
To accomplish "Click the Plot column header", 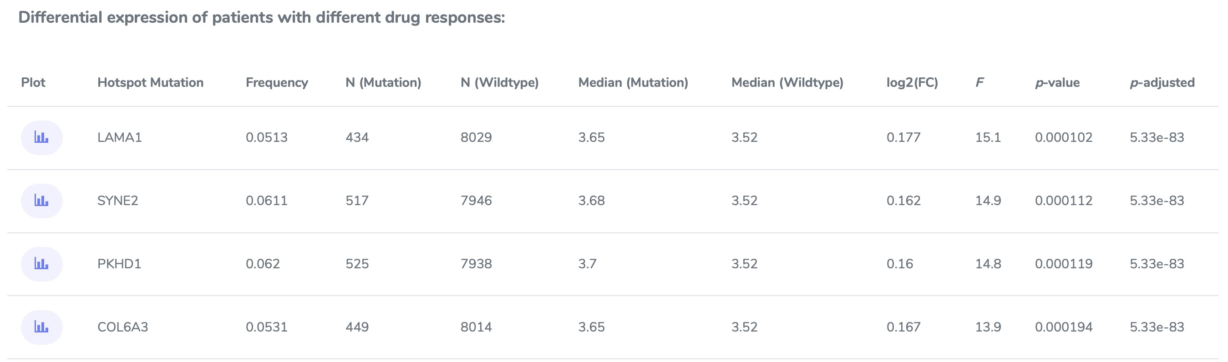I will pyautogui.click(x=33, y=82).
